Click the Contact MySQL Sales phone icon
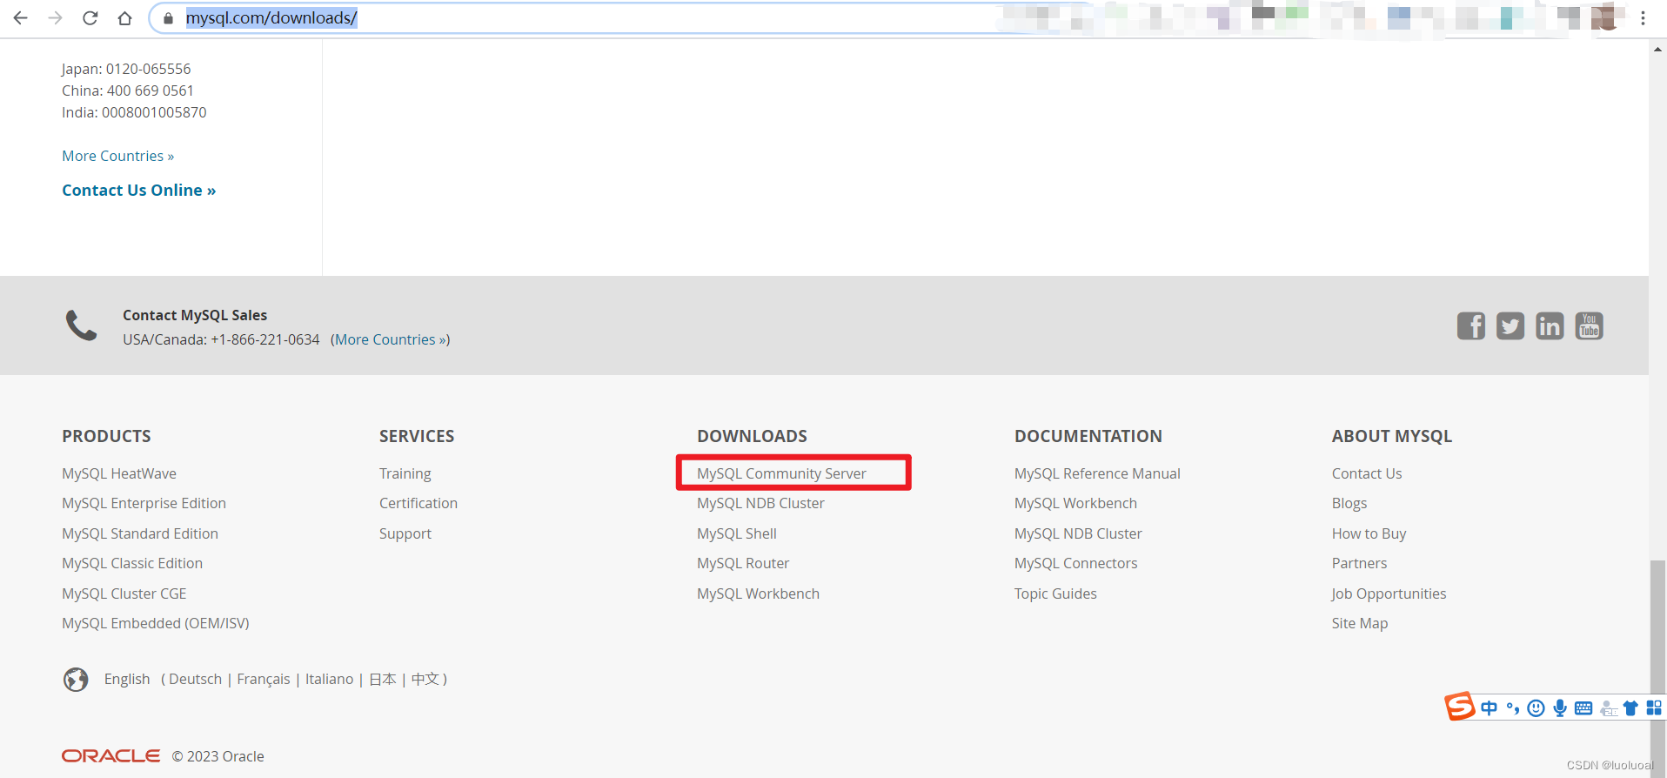 (82, 325)
